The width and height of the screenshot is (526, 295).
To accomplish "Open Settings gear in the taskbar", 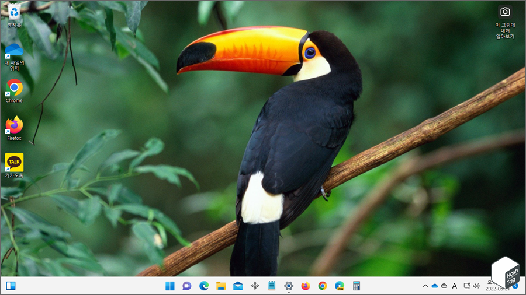I will pyautogui.click(x=289, y=286).
